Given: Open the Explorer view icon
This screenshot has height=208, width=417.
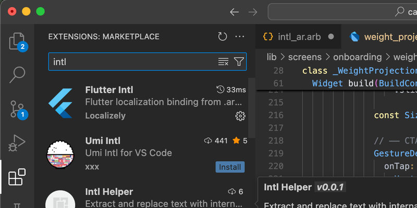Looking at the screenshot, I should (17, 42).
